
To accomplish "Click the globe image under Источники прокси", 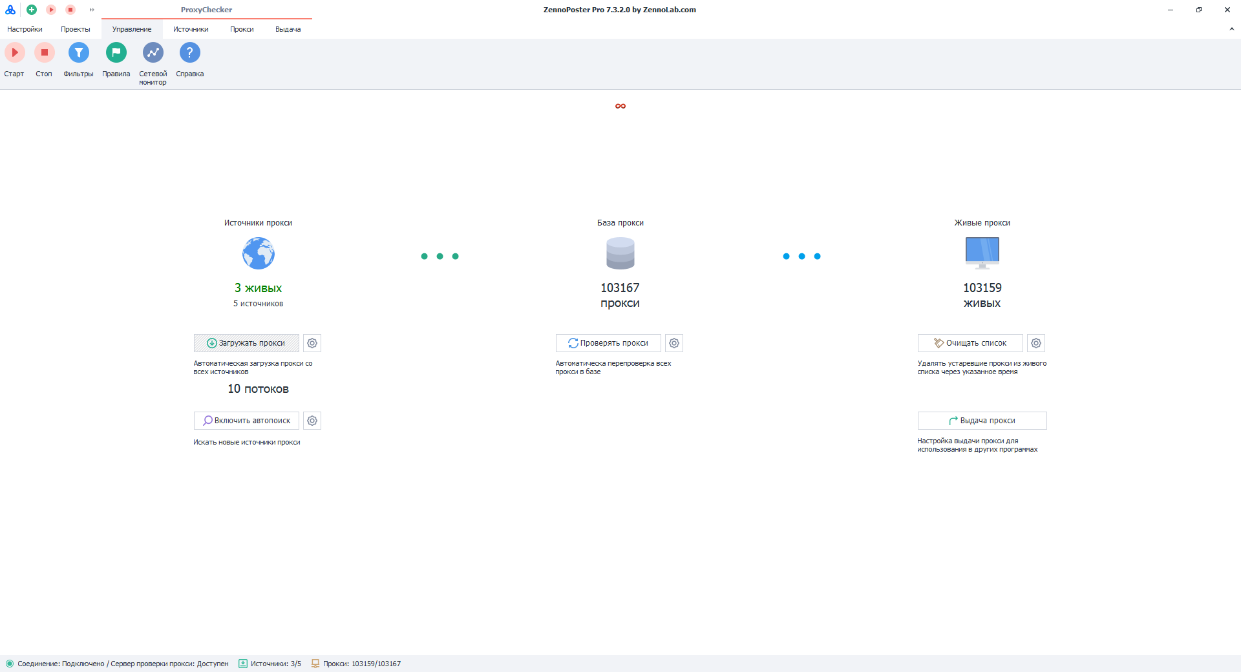I will pos(259,253).
